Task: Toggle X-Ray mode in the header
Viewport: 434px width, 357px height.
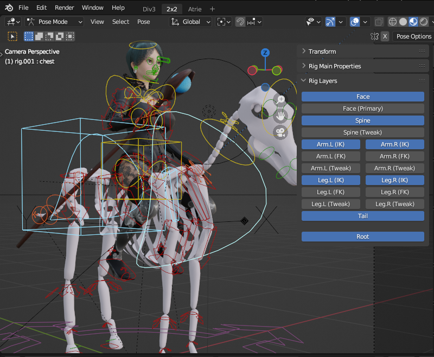Action: [378, 22]
